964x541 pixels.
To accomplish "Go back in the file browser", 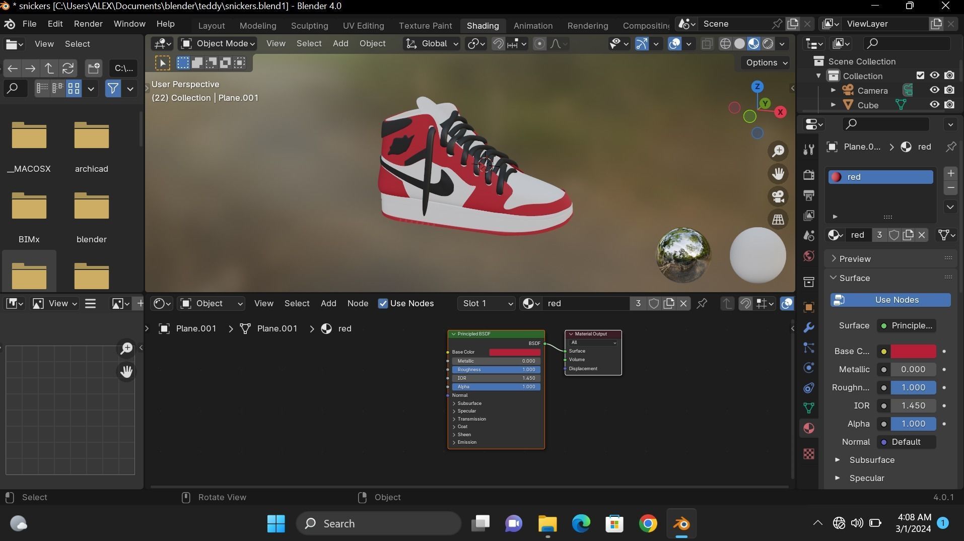I will tap(13, 68).
